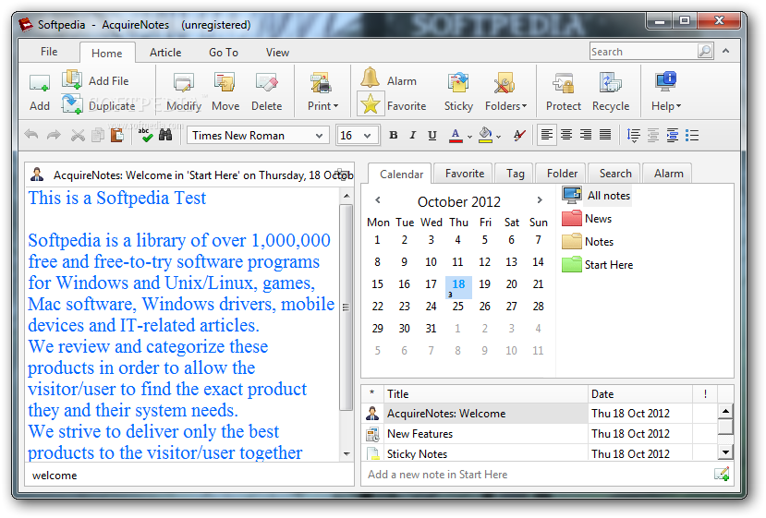Copy the selection with copy icon
Viewport: 766px width, 518px height.
click(x=98, y=135)
